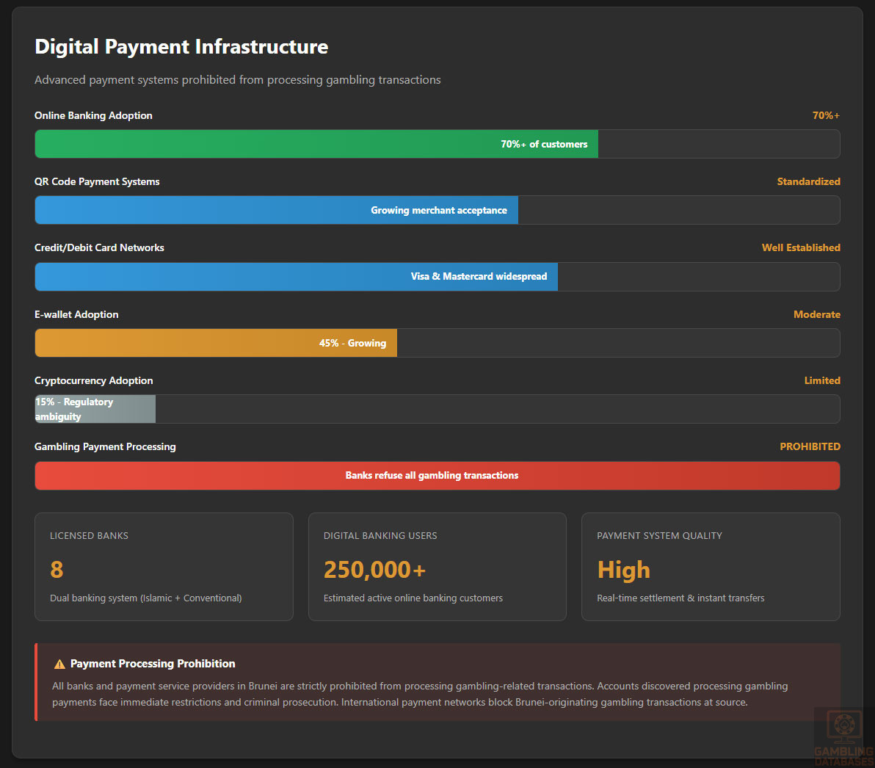Viewport: 875px width, 768px height.
Task: Click the QR Code Payment Systems bar
Action: [x=277, y=210]
